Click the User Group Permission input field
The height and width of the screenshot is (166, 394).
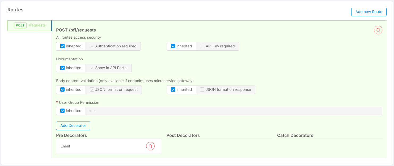pos(234,111)
